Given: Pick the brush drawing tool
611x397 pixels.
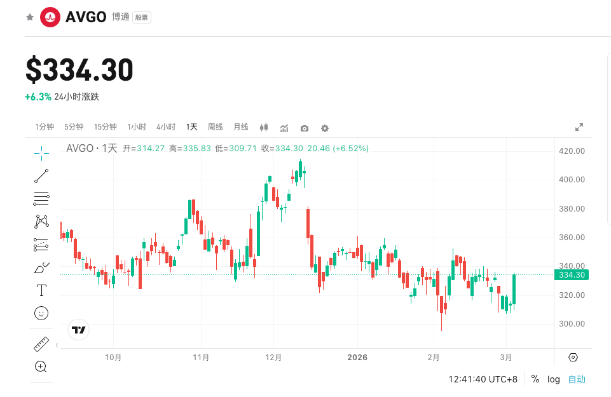Looking at the screenshot, I should click(x=41, y=267).
